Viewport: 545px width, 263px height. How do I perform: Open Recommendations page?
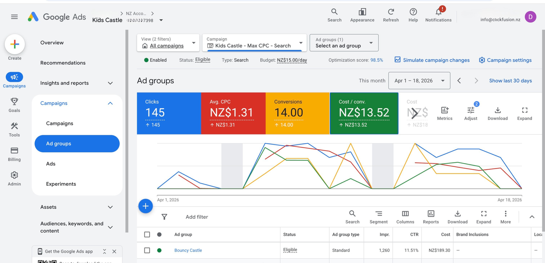63,63
